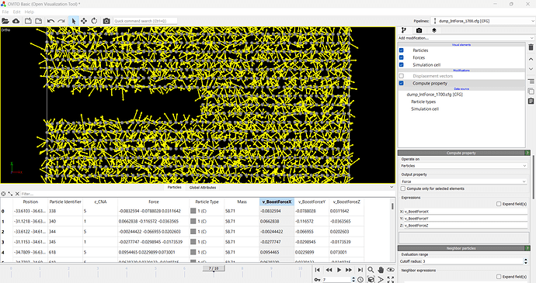Viewport: 536px width, 283px height.
Task: Toggle the Simulation cell visual element checkbox
Action: (402, 64)
